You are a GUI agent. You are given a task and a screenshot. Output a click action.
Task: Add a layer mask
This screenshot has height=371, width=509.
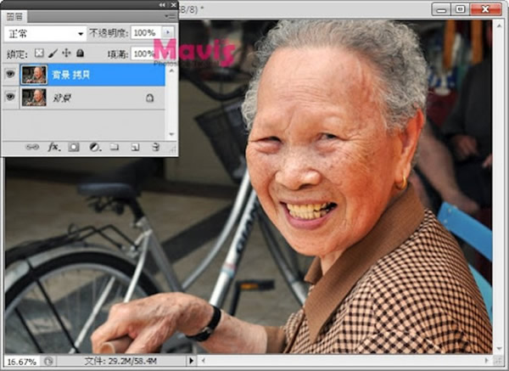[74, 147]
